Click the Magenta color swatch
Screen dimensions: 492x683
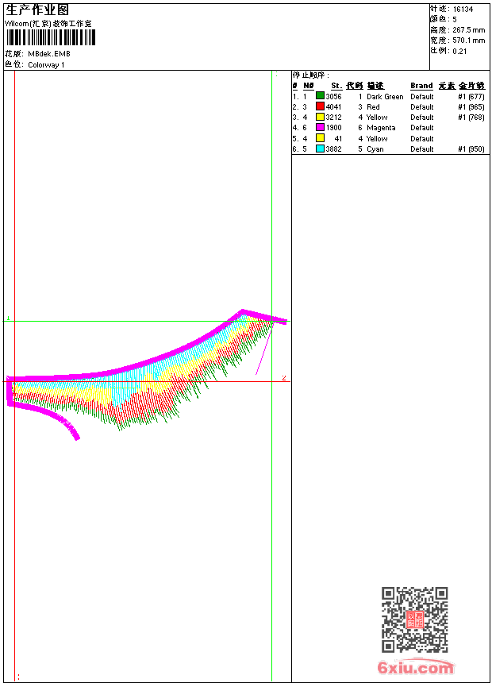pos(321,127)
